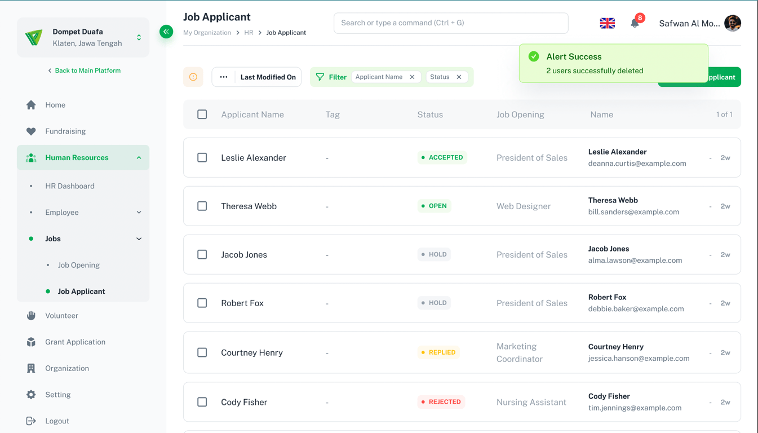The height and width of the screenshot is (433, 758).
Task: Open the three-dots options menu
Action: 224,77
